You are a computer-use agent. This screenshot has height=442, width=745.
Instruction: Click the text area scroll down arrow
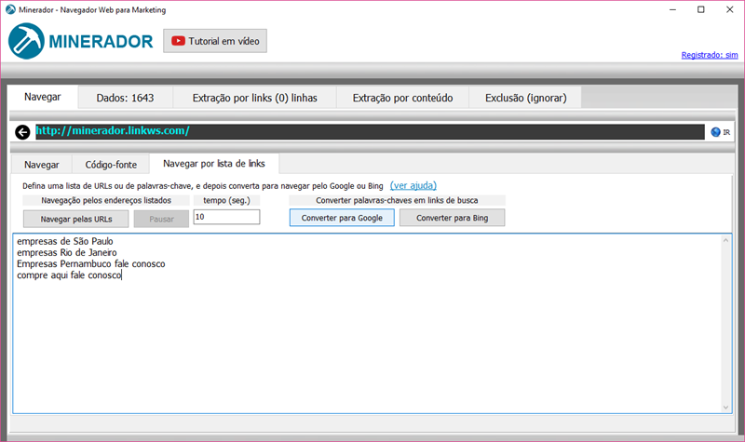coord(725,407)
